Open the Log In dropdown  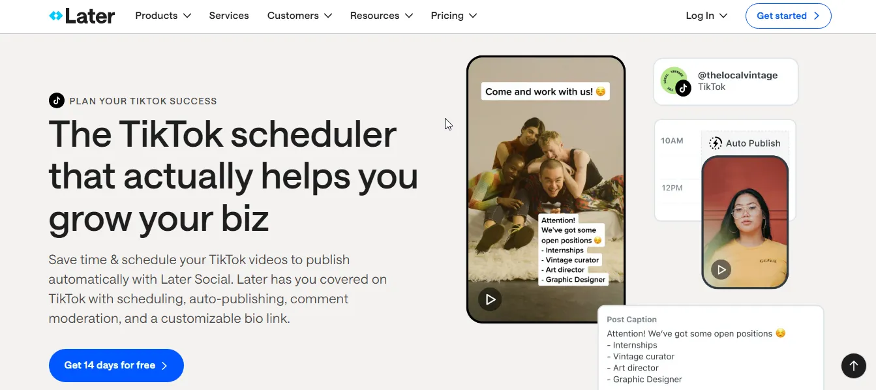pos(706,16)
